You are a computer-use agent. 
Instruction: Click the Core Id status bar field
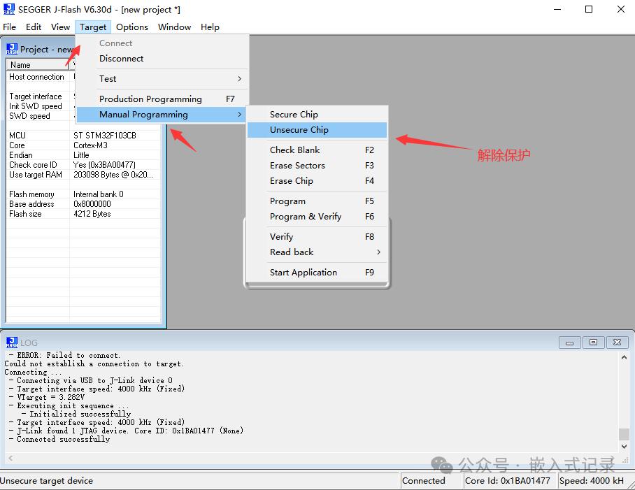[x=510, y=481]
